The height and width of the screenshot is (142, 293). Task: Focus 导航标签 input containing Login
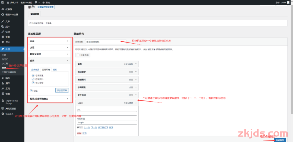coord(107,122)
